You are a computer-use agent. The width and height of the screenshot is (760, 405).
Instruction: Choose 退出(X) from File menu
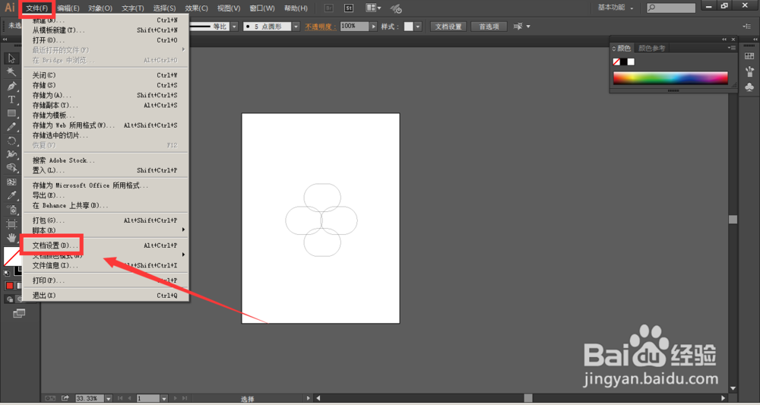click(106, 296)
